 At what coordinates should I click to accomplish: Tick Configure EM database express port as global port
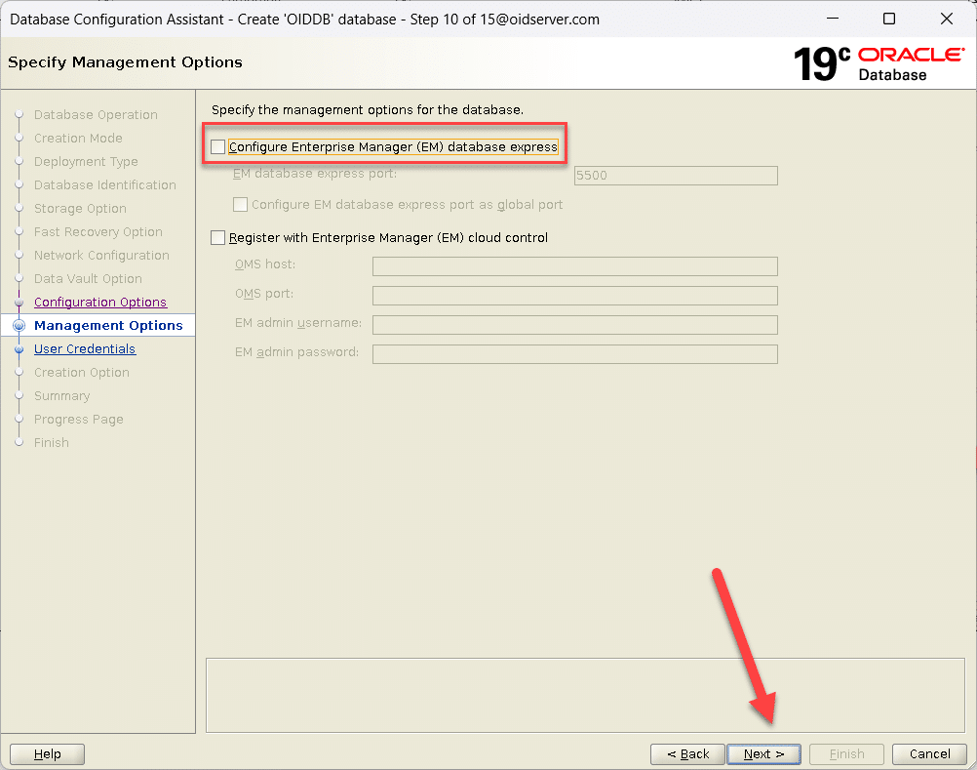(241, 205)
